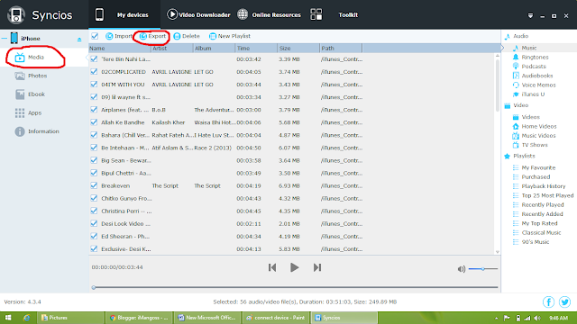Switch to the My devices tab

click(x=124, y=14)
